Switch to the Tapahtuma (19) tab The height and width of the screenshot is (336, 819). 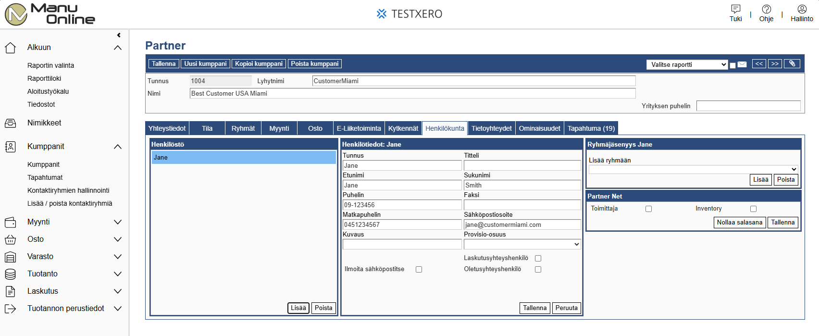(x=591, y=128)
